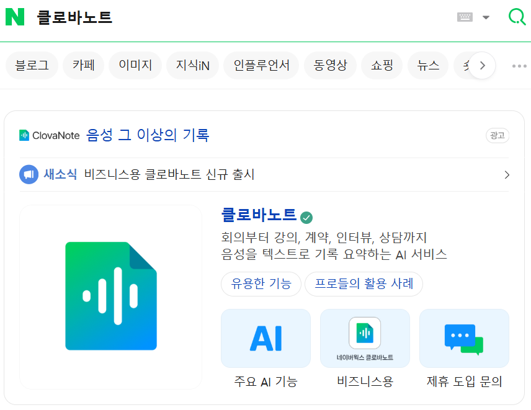This screenshot has height=410, width=531.
Task: Select the 블로그 tab
Action: click(x=32, y=65)
